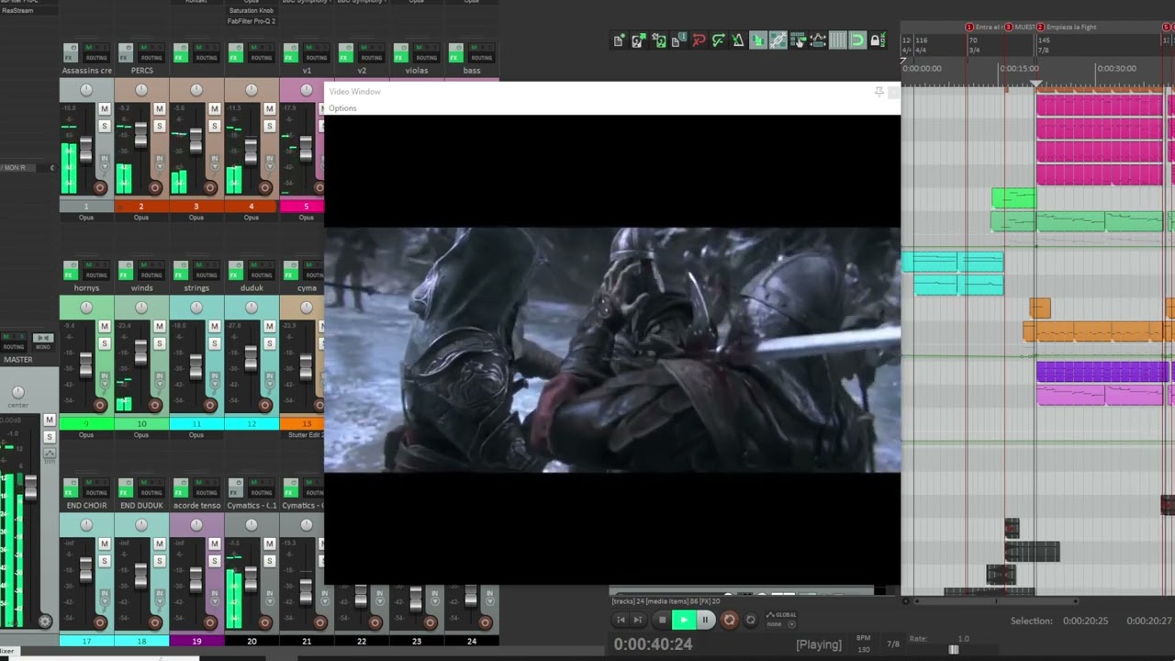Open input IN dropdown on track 3
1175x661 pixels.
215,162
